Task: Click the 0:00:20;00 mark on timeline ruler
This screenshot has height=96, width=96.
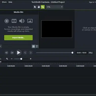Action: (x=28, y=66)
